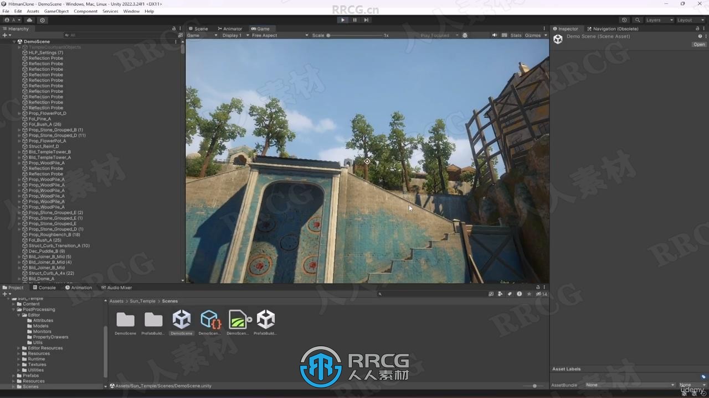Collapse the DemoScene root in Hierarchy

tap(14, 41)
